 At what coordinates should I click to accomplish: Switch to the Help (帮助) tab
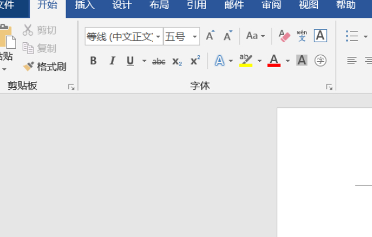(346, 5)
